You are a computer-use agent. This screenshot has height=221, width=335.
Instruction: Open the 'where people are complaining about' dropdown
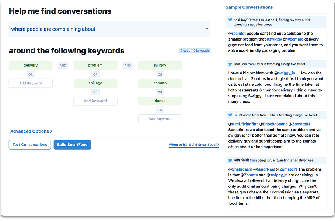click(109, 29)
